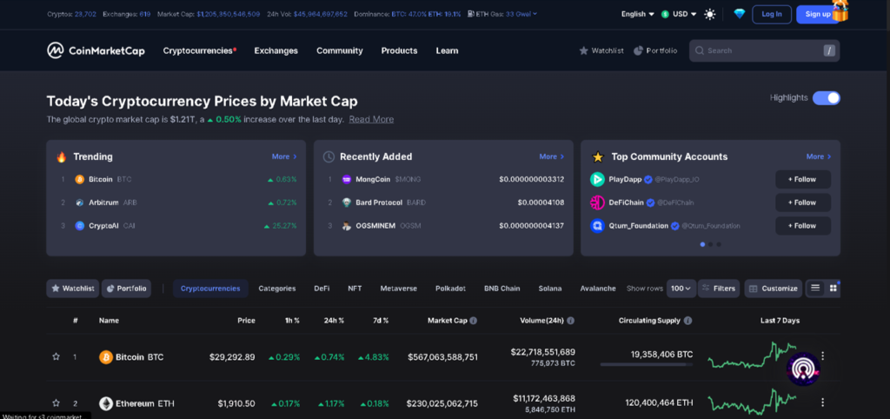Click the gift box icon on Sign up
This screenshot has height=419, width=890.
click(x=840, y=11)
